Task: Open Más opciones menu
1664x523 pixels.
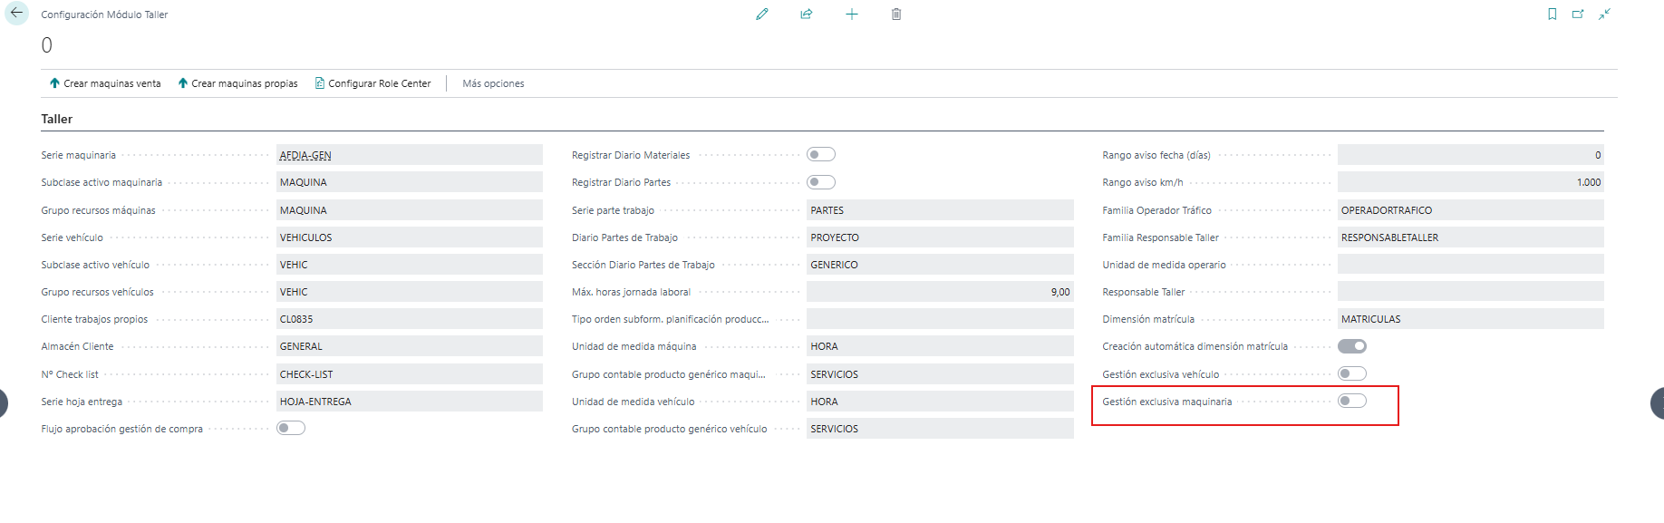Action: 493,83
